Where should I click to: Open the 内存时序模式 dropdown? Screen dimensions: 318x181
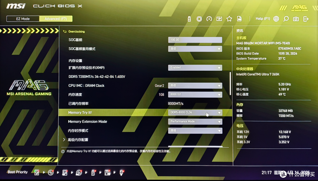[195, 131]
